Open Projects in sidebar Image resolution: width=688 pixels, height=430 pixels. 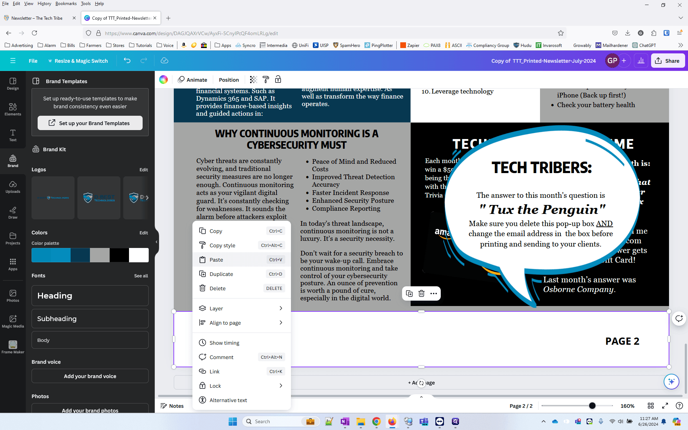[x=13, y=239]
